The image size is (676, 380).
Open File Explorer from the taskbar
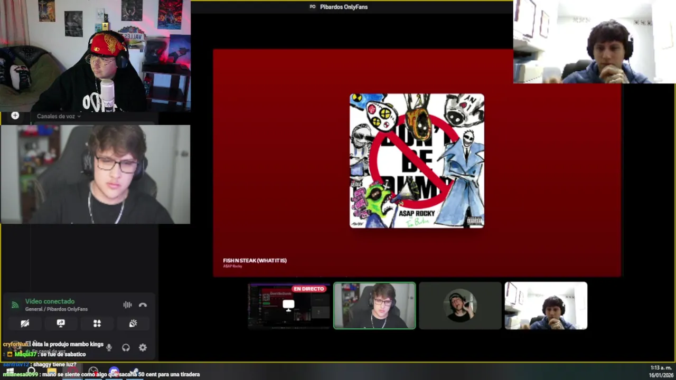(x=52, y=373)
